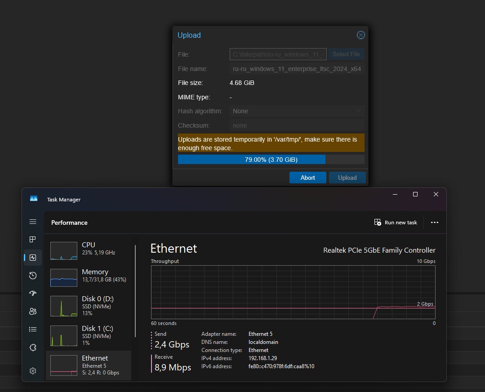The height and width of the screenshot is (392, 485).
Task: Click the Memory usage graph thumbnail
Action: pos(64,278)
